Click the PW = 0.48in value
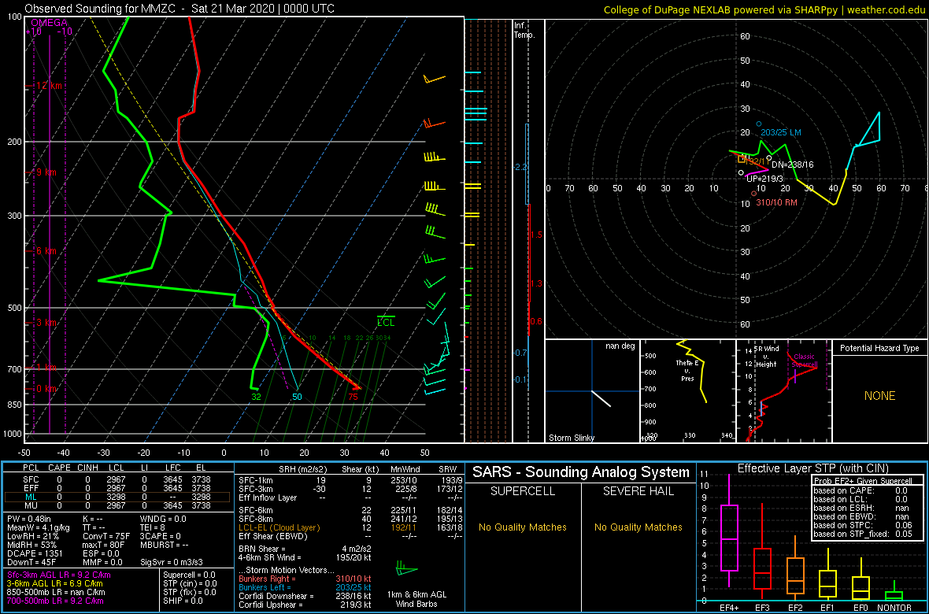Image resolution: width=929 pixels, height=614 pixels. [31, 518]
